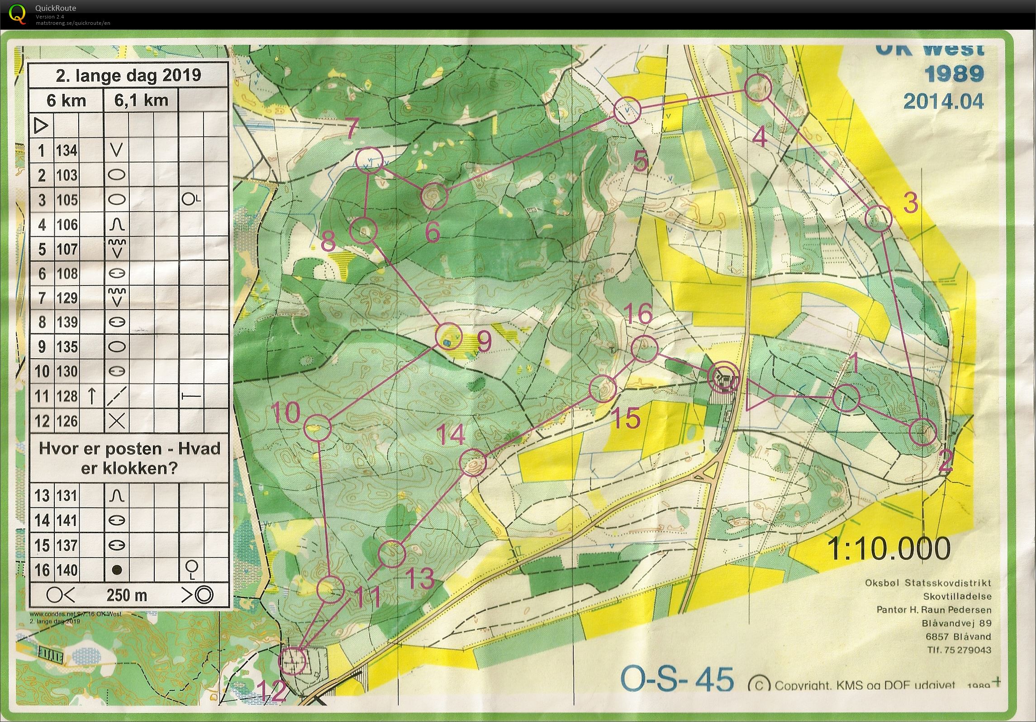Select control code 107 in the table
Image resolution: width=1036 pixels, height=722 pixels.
click(x=67, y=249)
